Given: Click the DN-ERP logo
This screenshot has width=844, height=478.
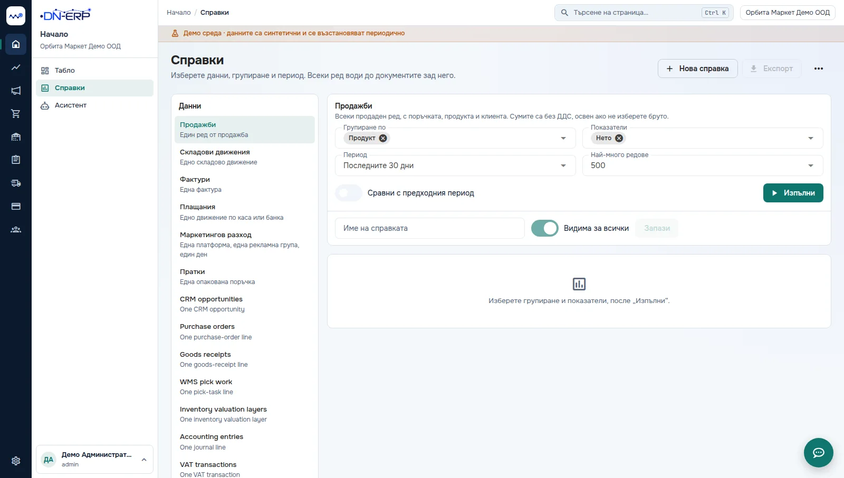Looking at the screenshot, I should click(65, 15).
